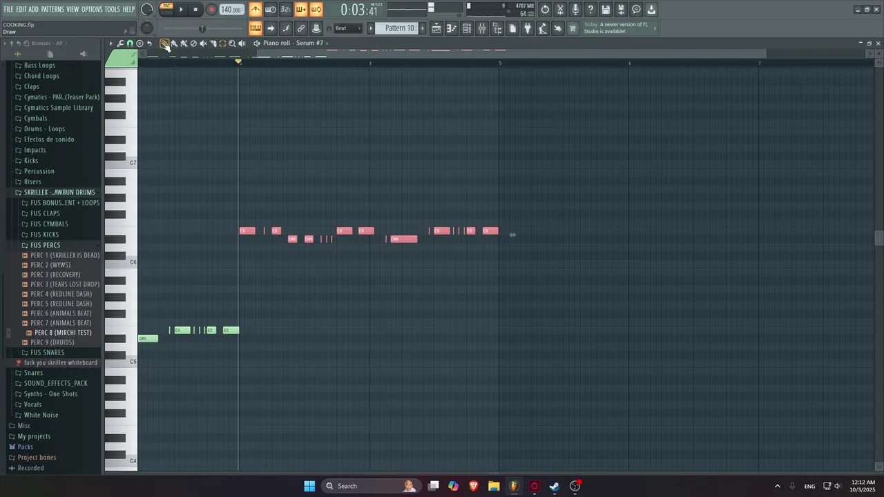Expand the news panel arrow
The width and height of the screenshot is (884, 497).
654,28
